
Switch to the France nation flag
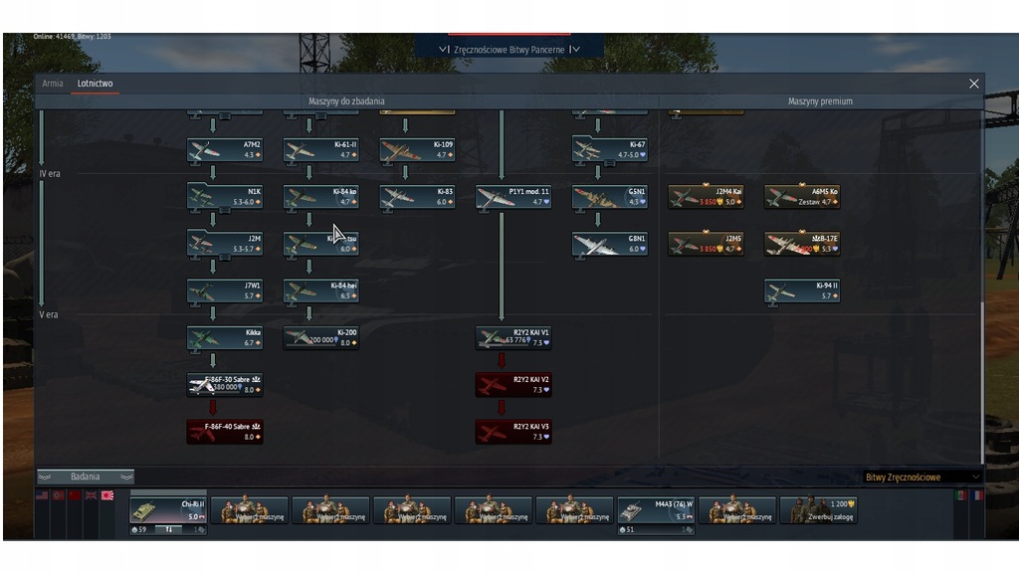[977, 495]
